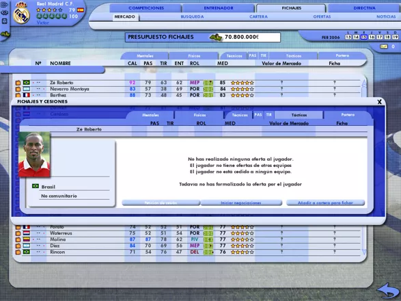Click the eye icon in left sidebar

(4, 12)
